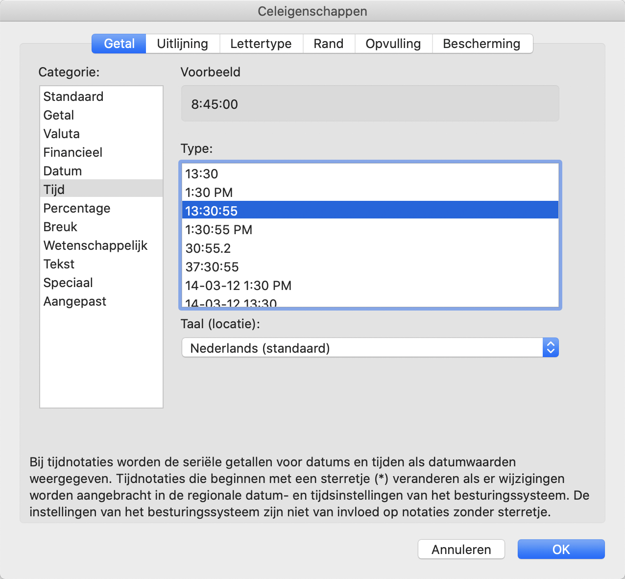625x579 pixels.
Task: Select the 13:30:55 time type
Action: coord(370,210)
